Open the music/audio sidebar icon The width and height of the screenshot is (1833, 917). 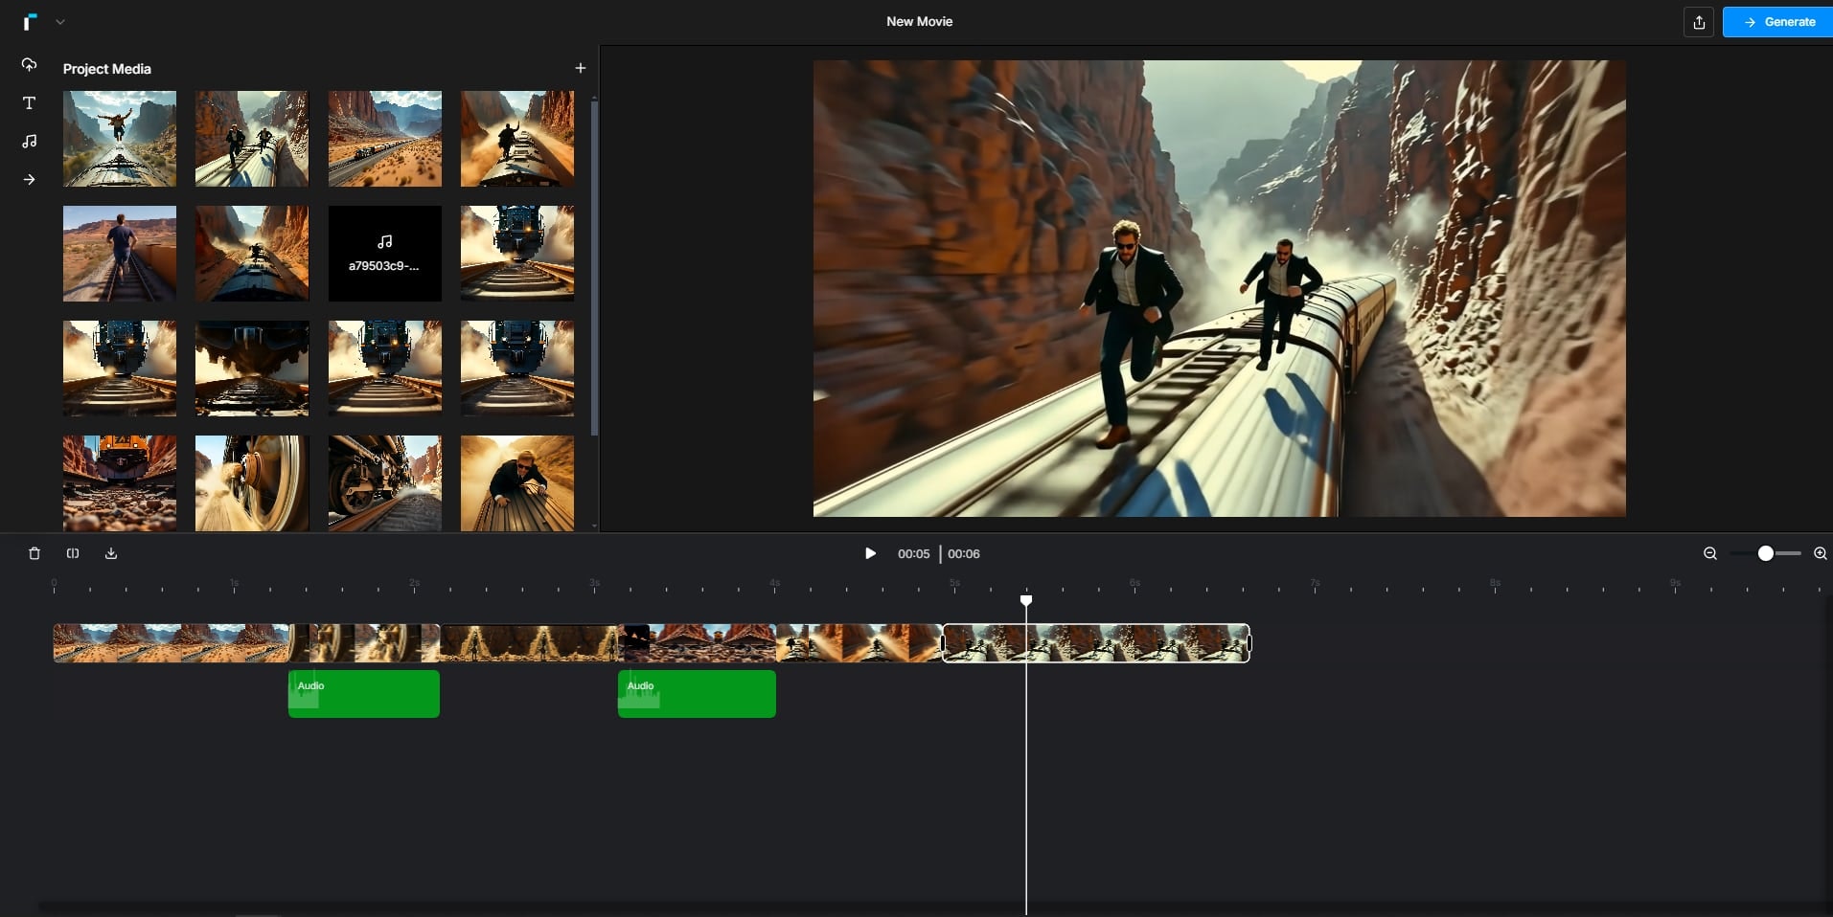[x=30, y=141]
